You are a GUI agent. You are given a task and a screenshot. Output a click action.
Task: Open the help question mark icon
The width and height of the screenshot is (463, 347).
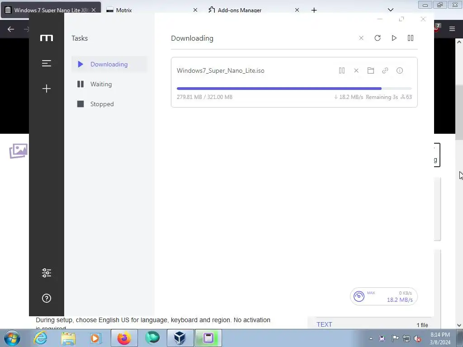[47, 298]
